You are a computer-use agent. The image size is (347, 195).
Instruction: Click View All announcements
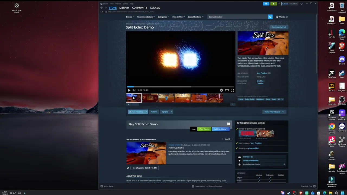(227, 139)
